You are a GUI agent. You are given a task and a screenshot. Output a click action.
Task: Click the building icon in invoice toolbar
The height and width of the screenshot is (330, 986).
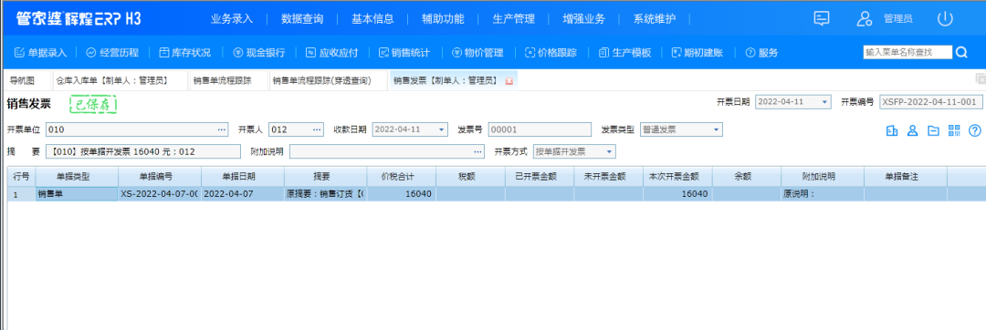(892, 130)
